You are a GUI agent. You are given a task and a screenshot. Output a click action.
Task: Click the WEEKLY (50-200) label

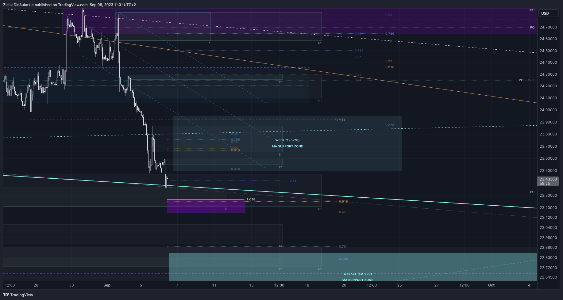point(358,274)
